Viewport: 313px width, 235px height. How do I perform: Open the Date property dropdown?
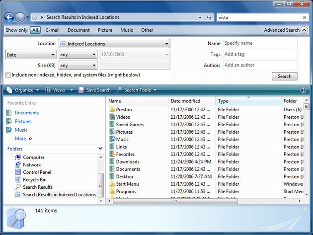click(31, 55)
